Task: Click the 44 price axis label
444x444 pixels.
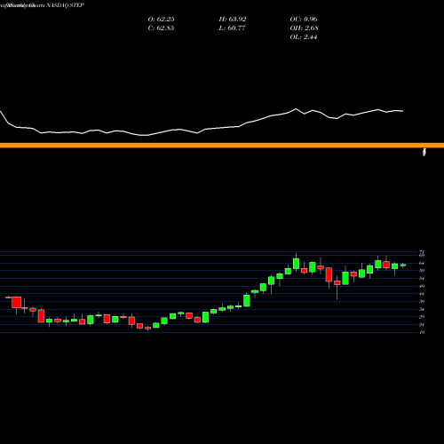Action: tap(422, 294)
